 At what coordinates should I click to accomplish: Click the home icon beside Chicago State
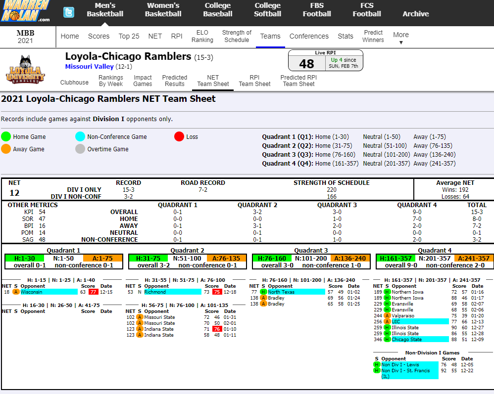tap(387, 340)
